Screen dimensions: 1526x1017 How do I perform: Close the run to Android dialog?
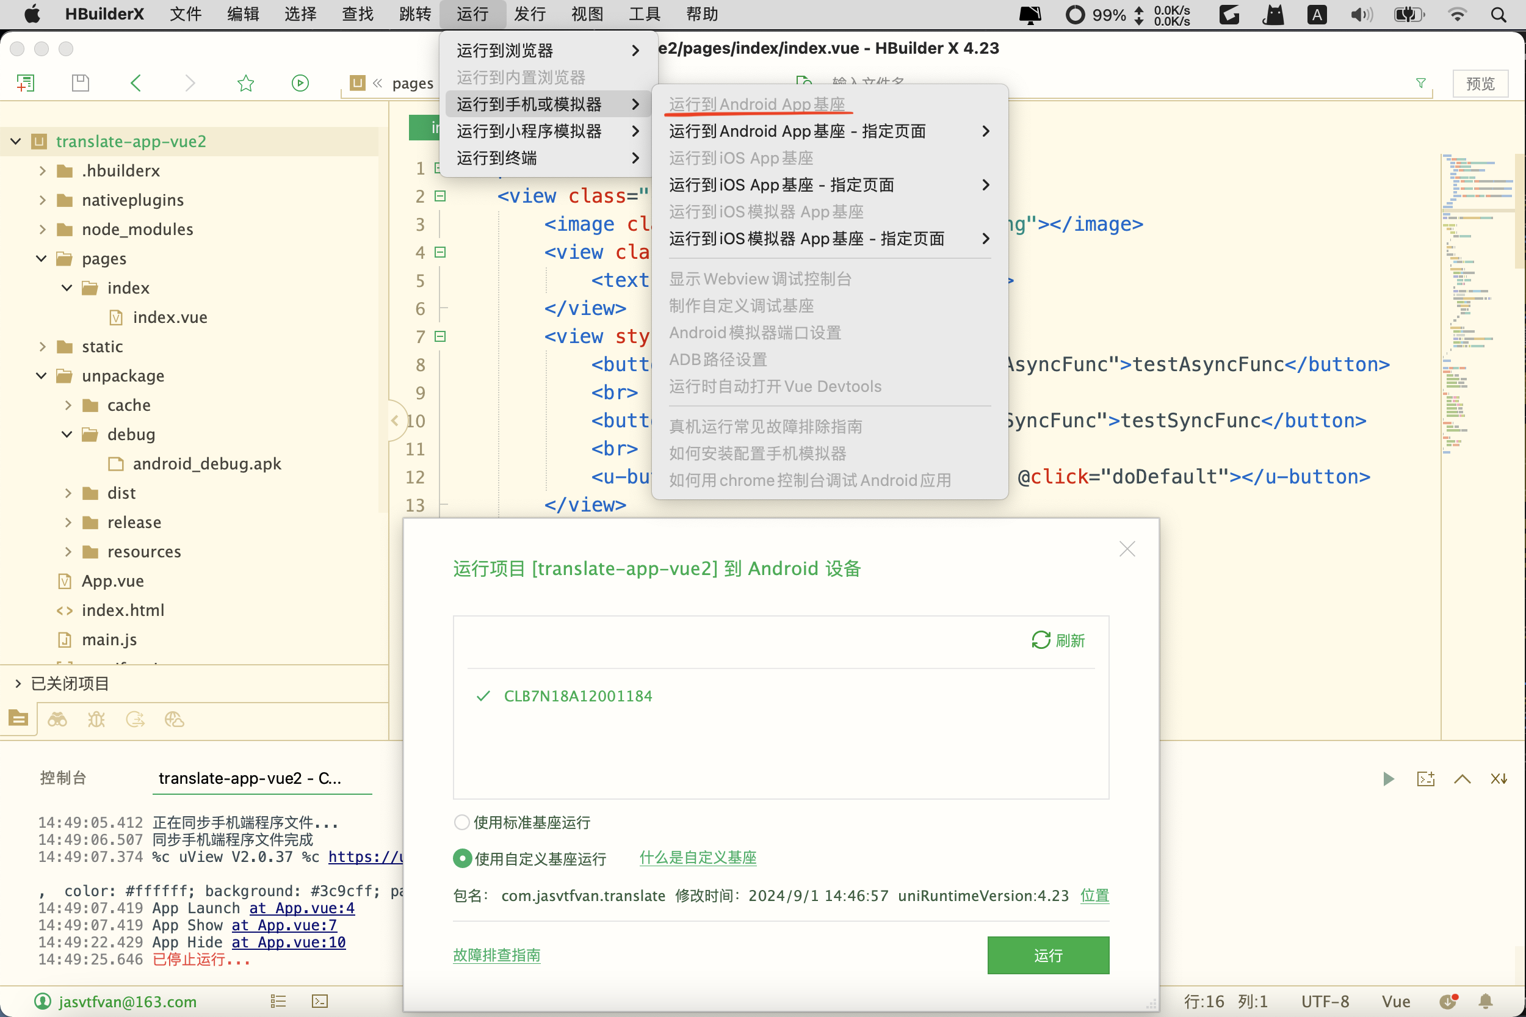(x=1127, y=549)
